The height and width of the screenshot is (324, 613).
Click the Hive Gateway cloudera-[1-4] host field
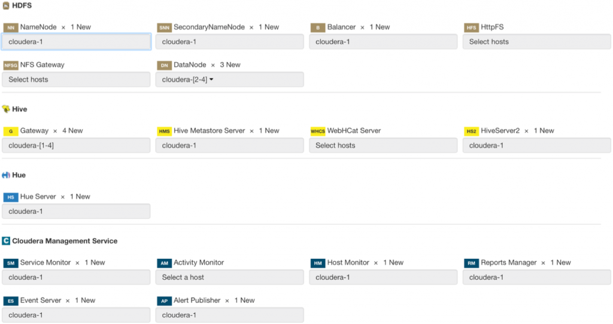tap(76, 145)
